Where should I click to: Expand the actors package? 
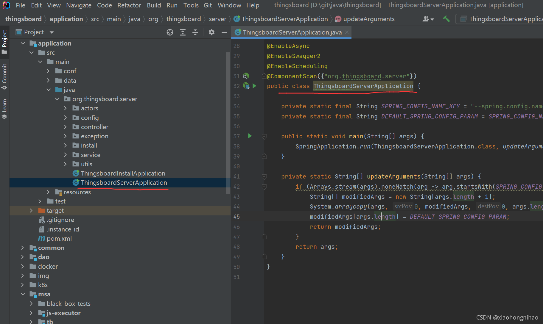[66, 108]
